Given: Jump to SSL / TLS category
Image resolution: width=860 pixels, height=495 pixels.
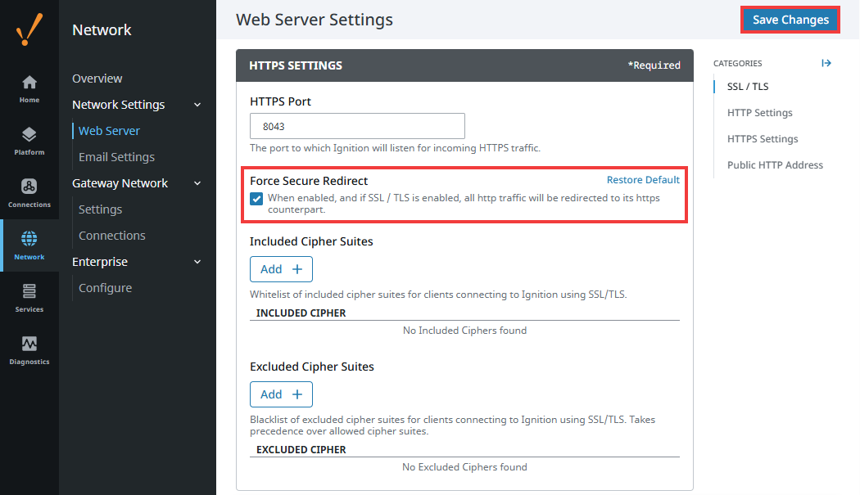Looking at the screenshot, I should (748, 87).
